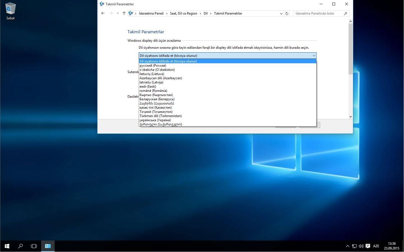Click the Control Panel icon in address bar

pyautogui.click(x=131, y=13)
